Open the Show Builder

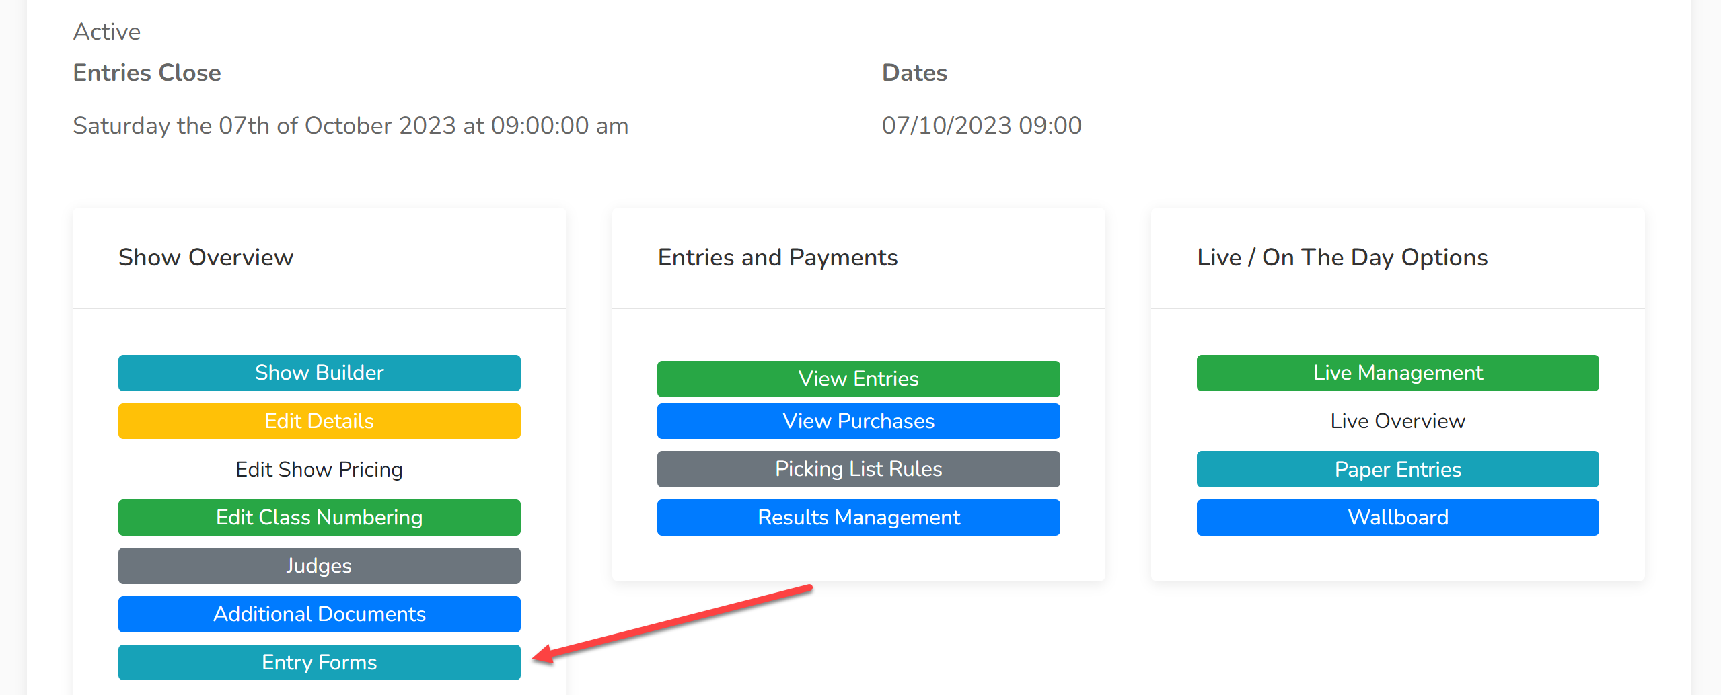pyautogui.click(x=319, y=373)
